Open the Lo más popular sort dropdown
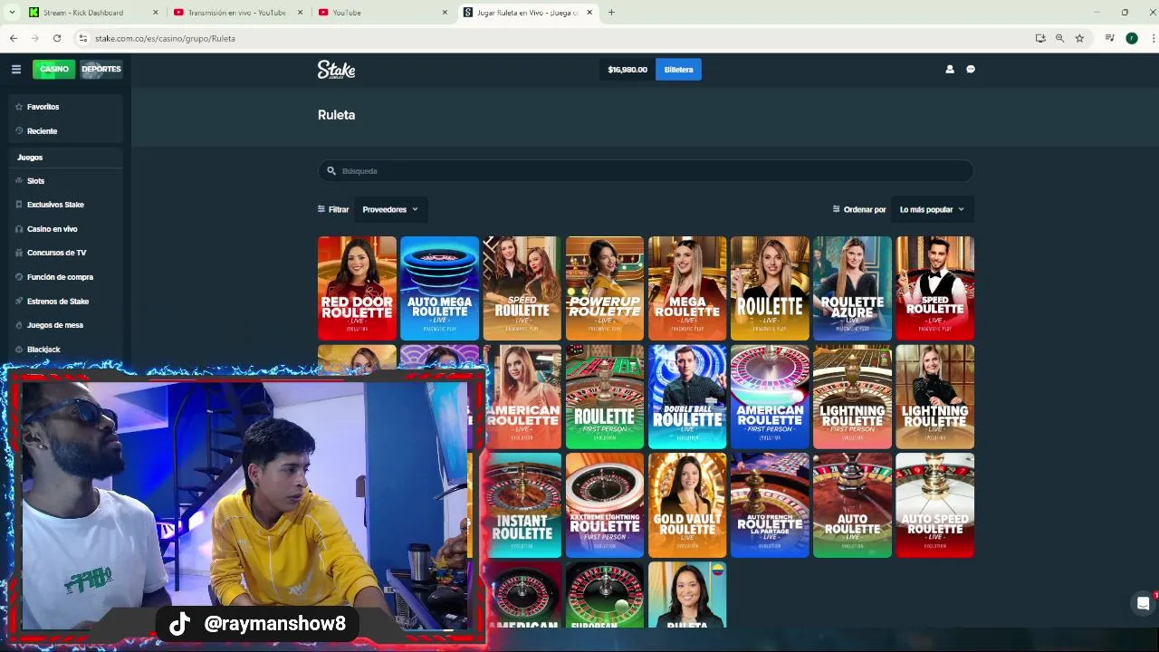 point(932,209)
